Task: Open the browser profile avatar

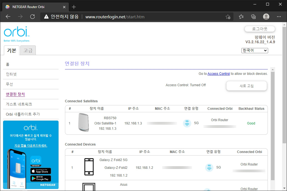Action: pyautogui.click(x=266, y=17)
